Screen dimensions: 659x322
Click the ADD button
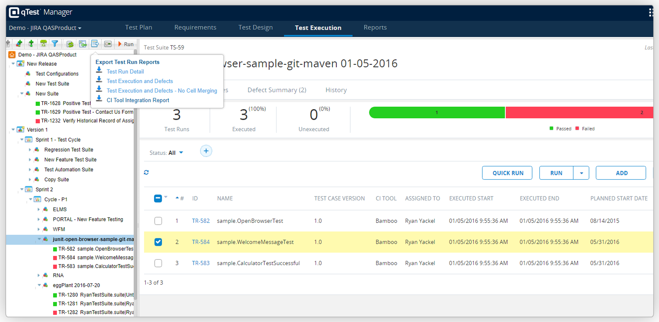[x=621, y=173]
